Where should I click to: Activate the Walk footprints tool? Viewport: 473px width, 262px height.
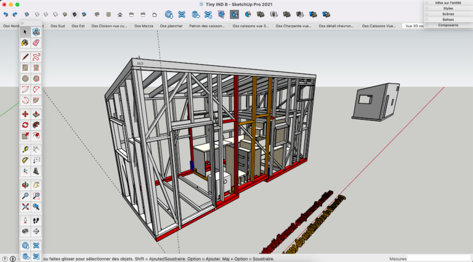pos(36,221)
